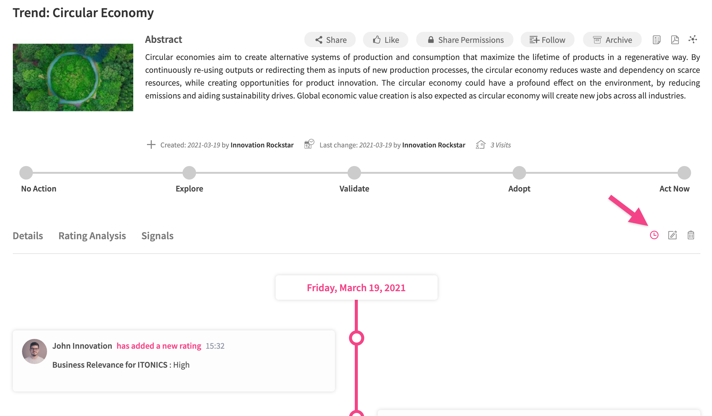Click the Share button
Image resolution: width=712 pixels, height=416 pixels.
[330, 40]
